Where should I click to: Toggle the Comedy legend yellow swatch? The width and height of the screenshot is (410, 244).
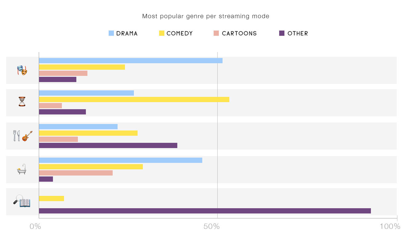162,33
